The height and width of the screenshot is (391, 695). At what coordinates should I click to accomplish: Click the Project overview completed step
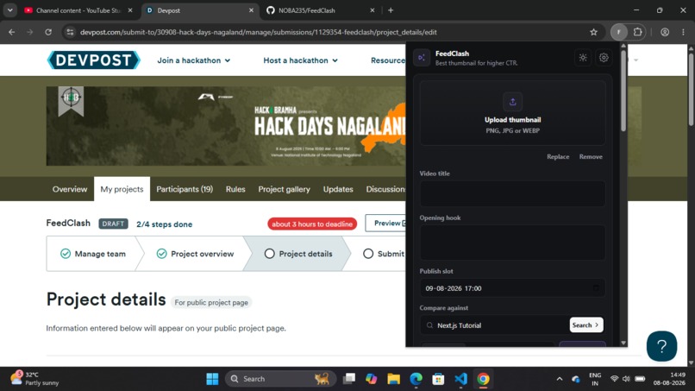point(195,254)
